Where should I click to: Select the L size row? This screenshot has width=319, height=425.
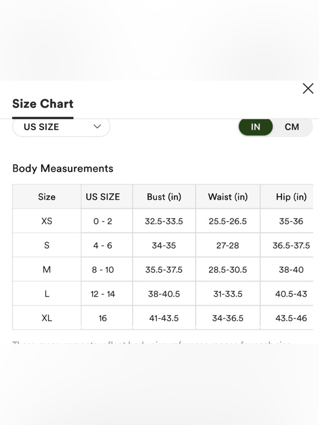pyautogui.click(x=163, y=294)
